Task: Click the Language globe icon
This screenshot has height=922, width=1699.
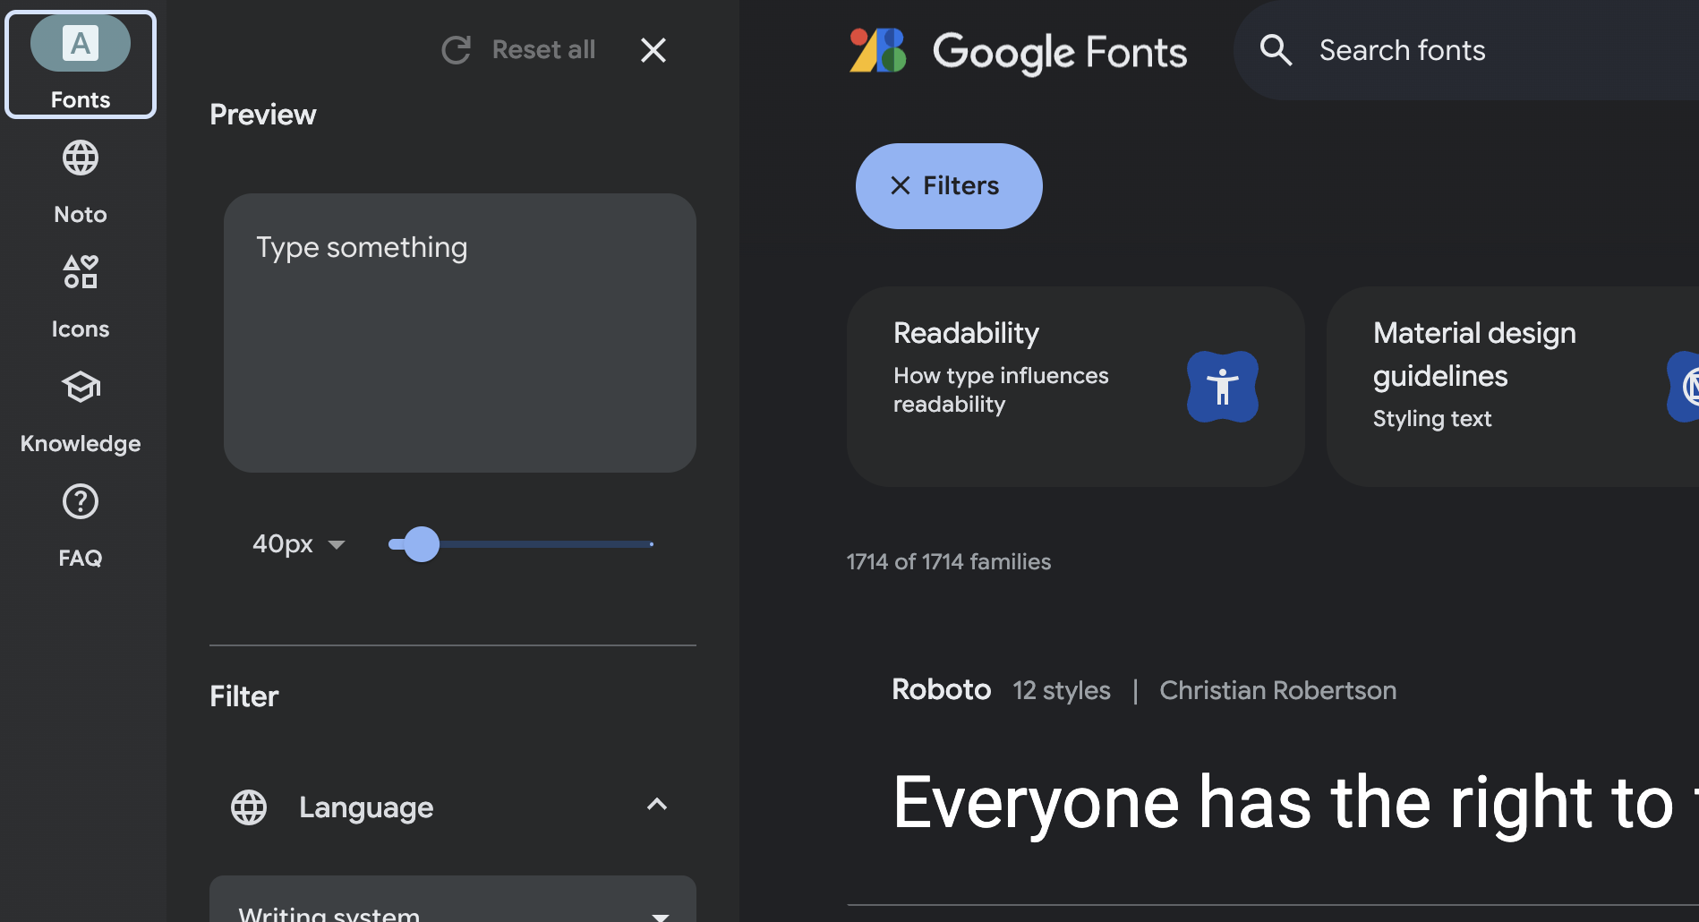Action: [x=249, y=807]
